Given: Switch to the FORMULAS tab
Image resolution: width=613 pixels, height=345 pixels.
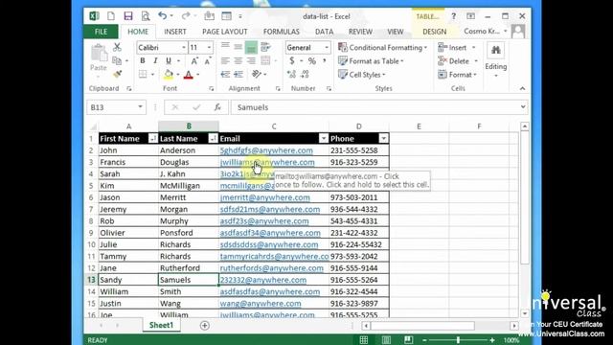Looking at the screenshot, I should point(281,32).
